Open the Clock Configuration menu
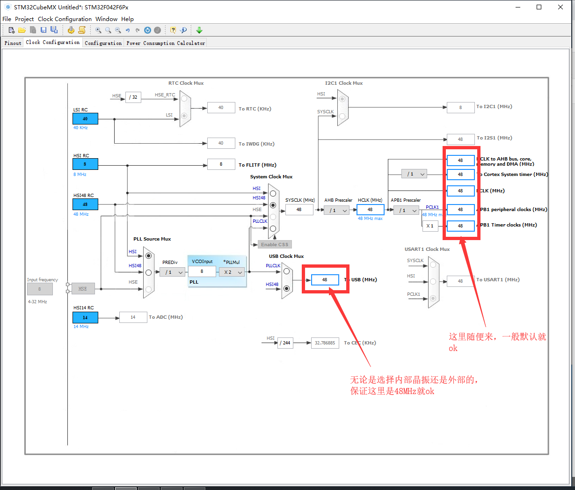 tap(65, 19)
